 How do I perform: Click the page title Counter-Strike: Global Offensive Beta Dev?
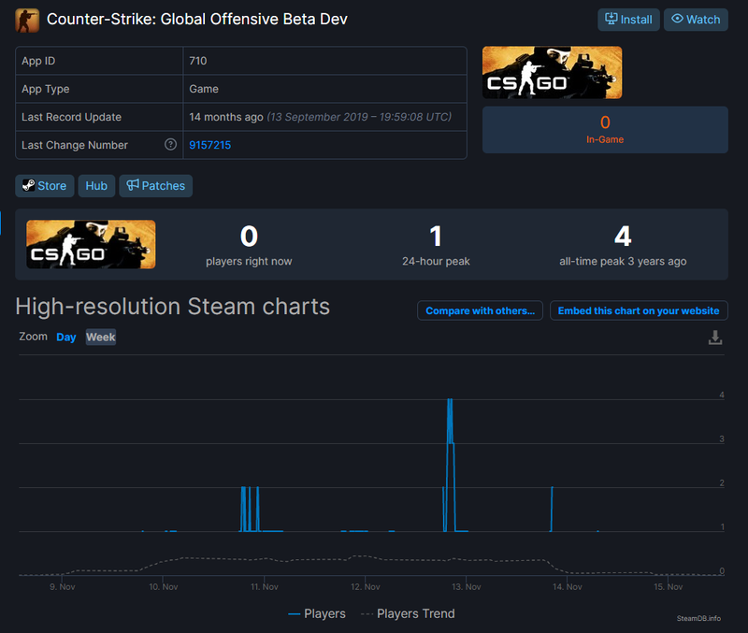coord(197,19)
